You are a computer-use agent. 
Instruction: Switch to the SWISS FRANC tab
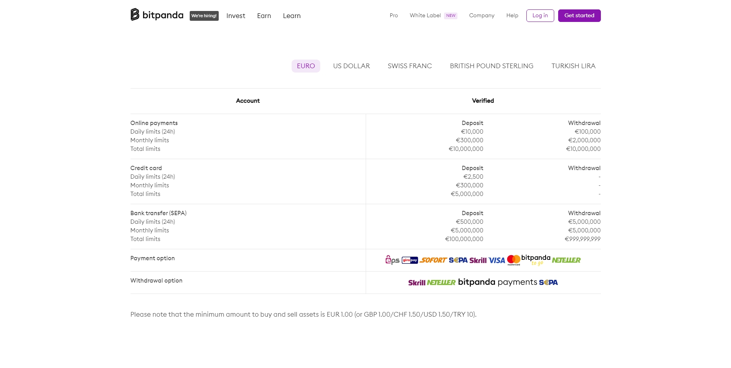[x=410, y=66]
